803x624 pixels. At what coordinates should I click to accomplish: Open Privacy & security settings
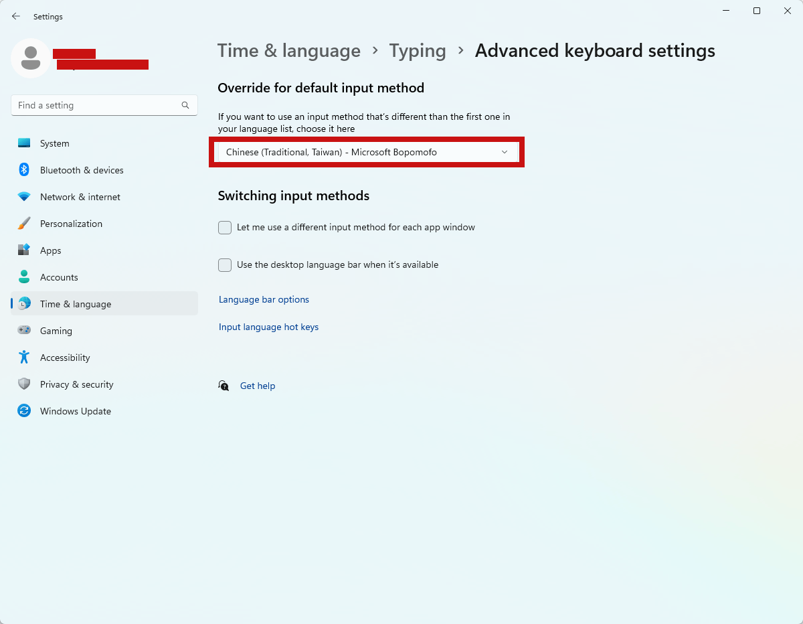pos(76,384)
